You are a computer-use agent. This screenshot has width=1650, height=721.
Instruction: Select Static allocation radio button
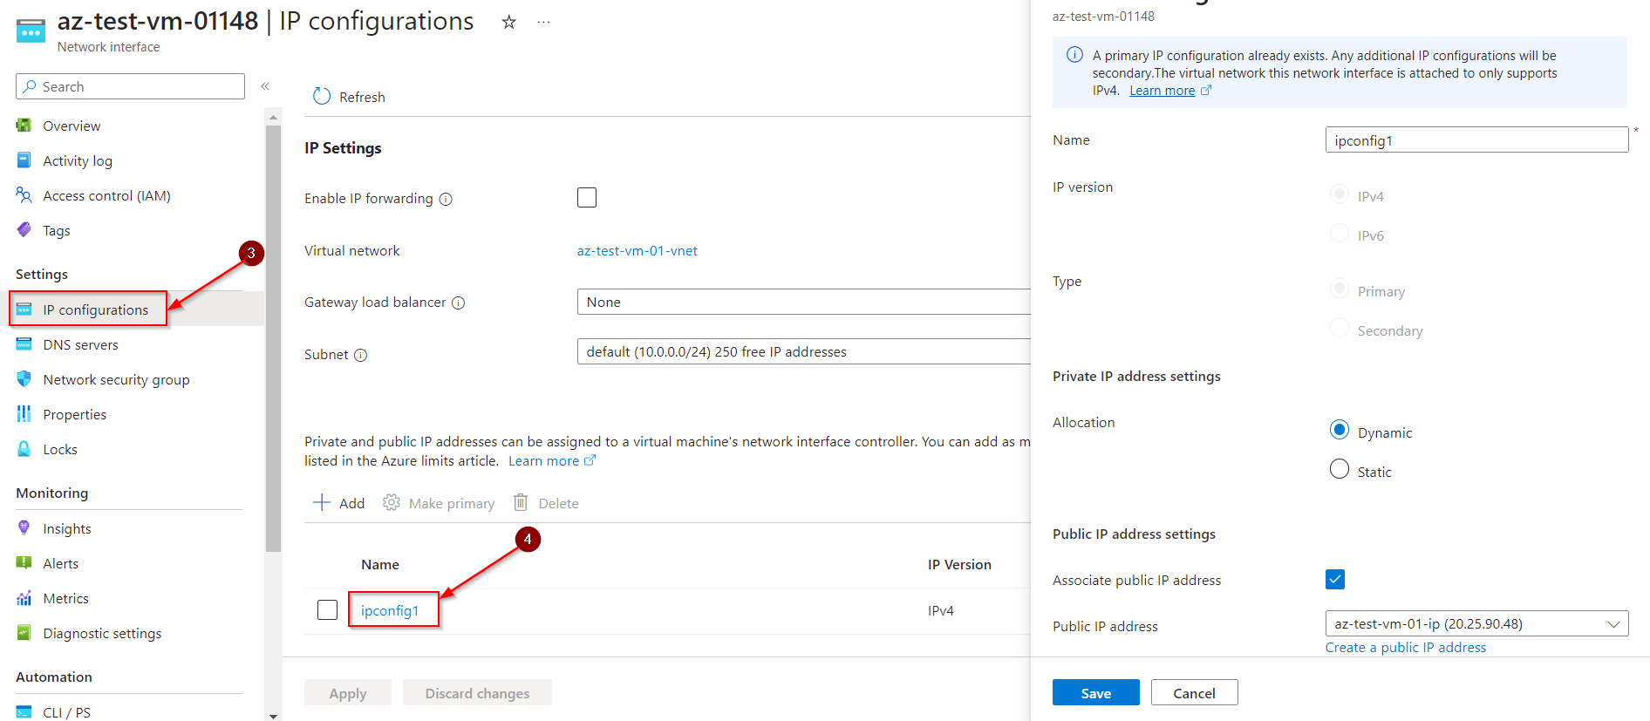1340,469
